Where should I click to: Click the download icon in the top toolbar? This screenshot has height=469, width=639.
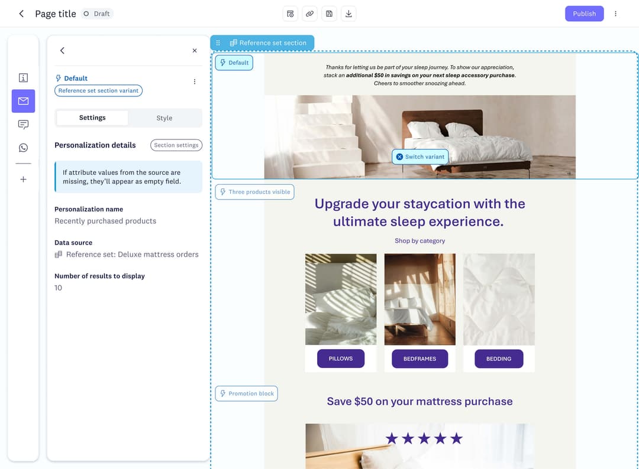(348, 13)
